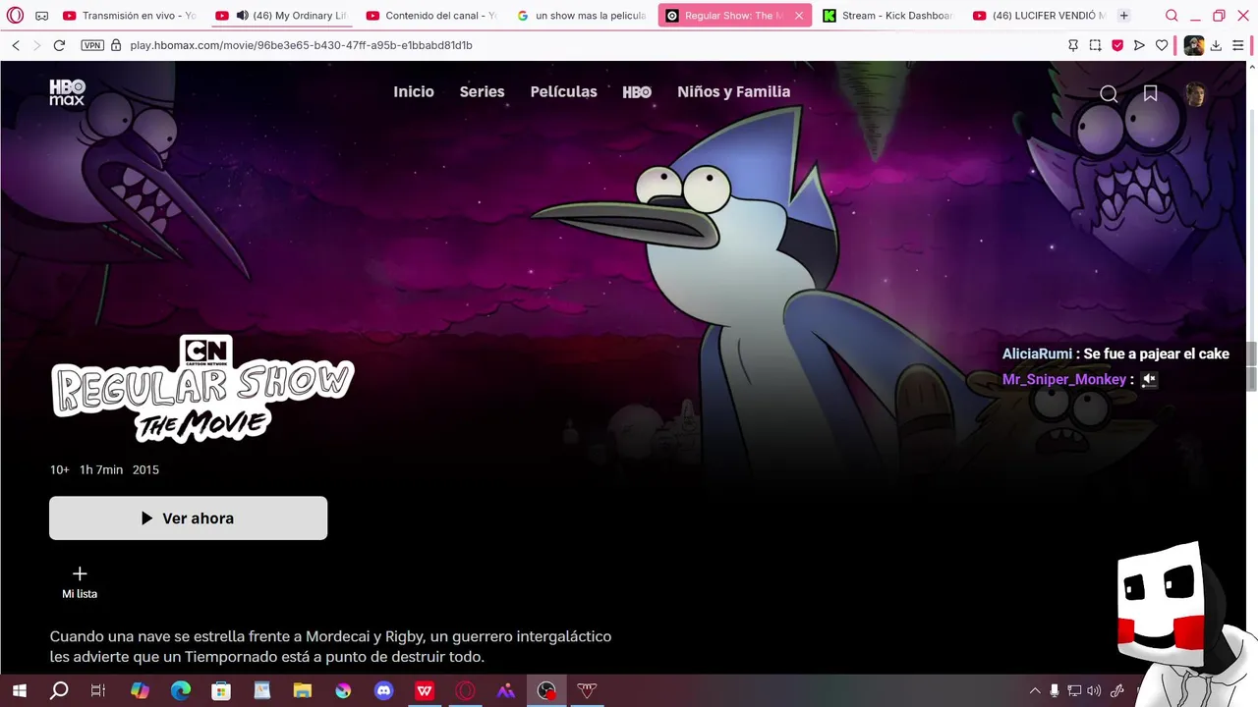
Task: Click the microphone icon in system tray
Action: coord(1055,691)
